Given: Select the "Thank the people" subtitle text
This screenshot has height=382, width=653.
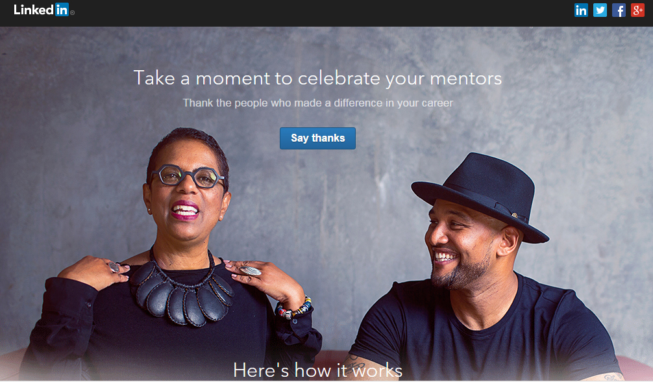Looking at the screenshot, I should [317, 103].
